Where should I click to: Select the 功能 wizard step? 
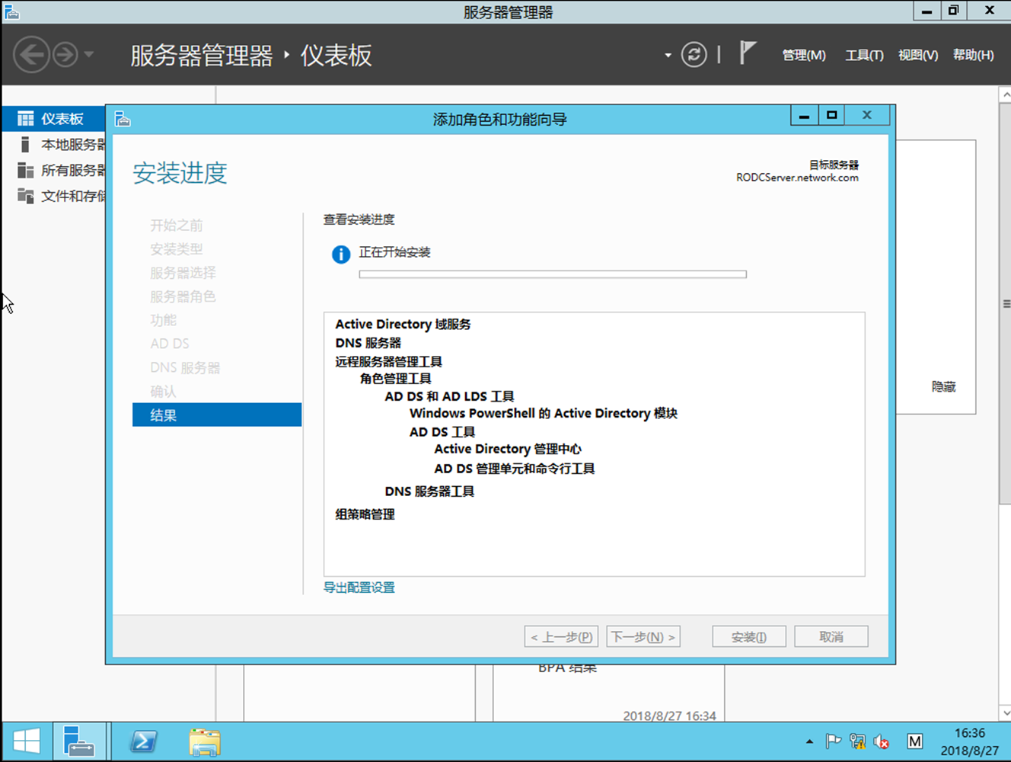pyautogui.click(x=163, y=320)
